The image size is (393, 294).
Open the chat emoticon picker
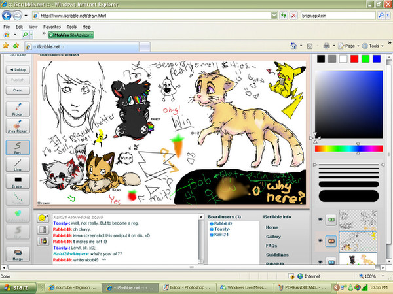(43, 218)
